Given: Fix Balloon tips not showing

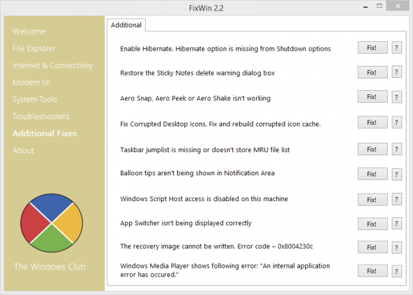Looking at the screenshot, I should coord(372,174).
